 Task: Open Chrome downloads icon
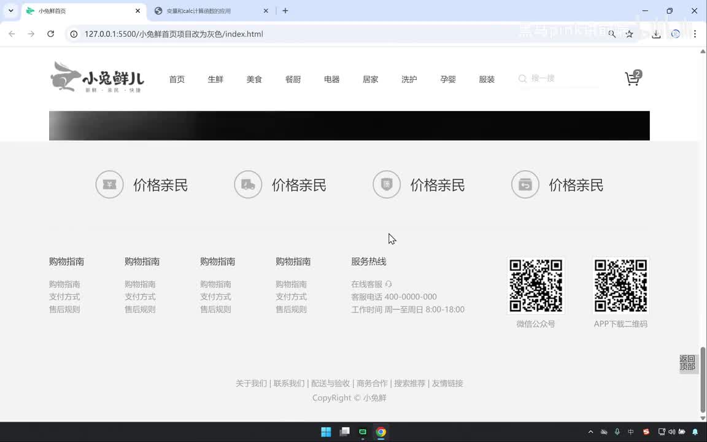[656, 34]
